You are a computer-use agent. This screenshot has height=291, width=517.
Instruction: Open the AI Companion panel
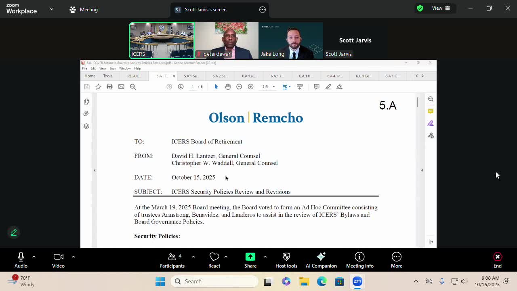pyautogui.click(x=321, y=260)
